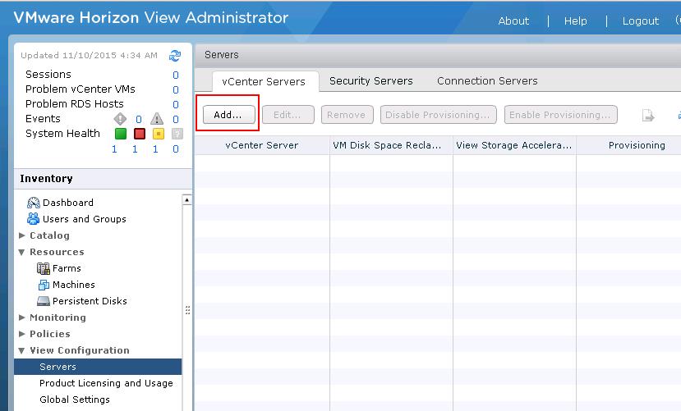This screenshot has height=411, width=681.
Task: Open the Machines item under Resources
Action: click(x=73, y=285)
